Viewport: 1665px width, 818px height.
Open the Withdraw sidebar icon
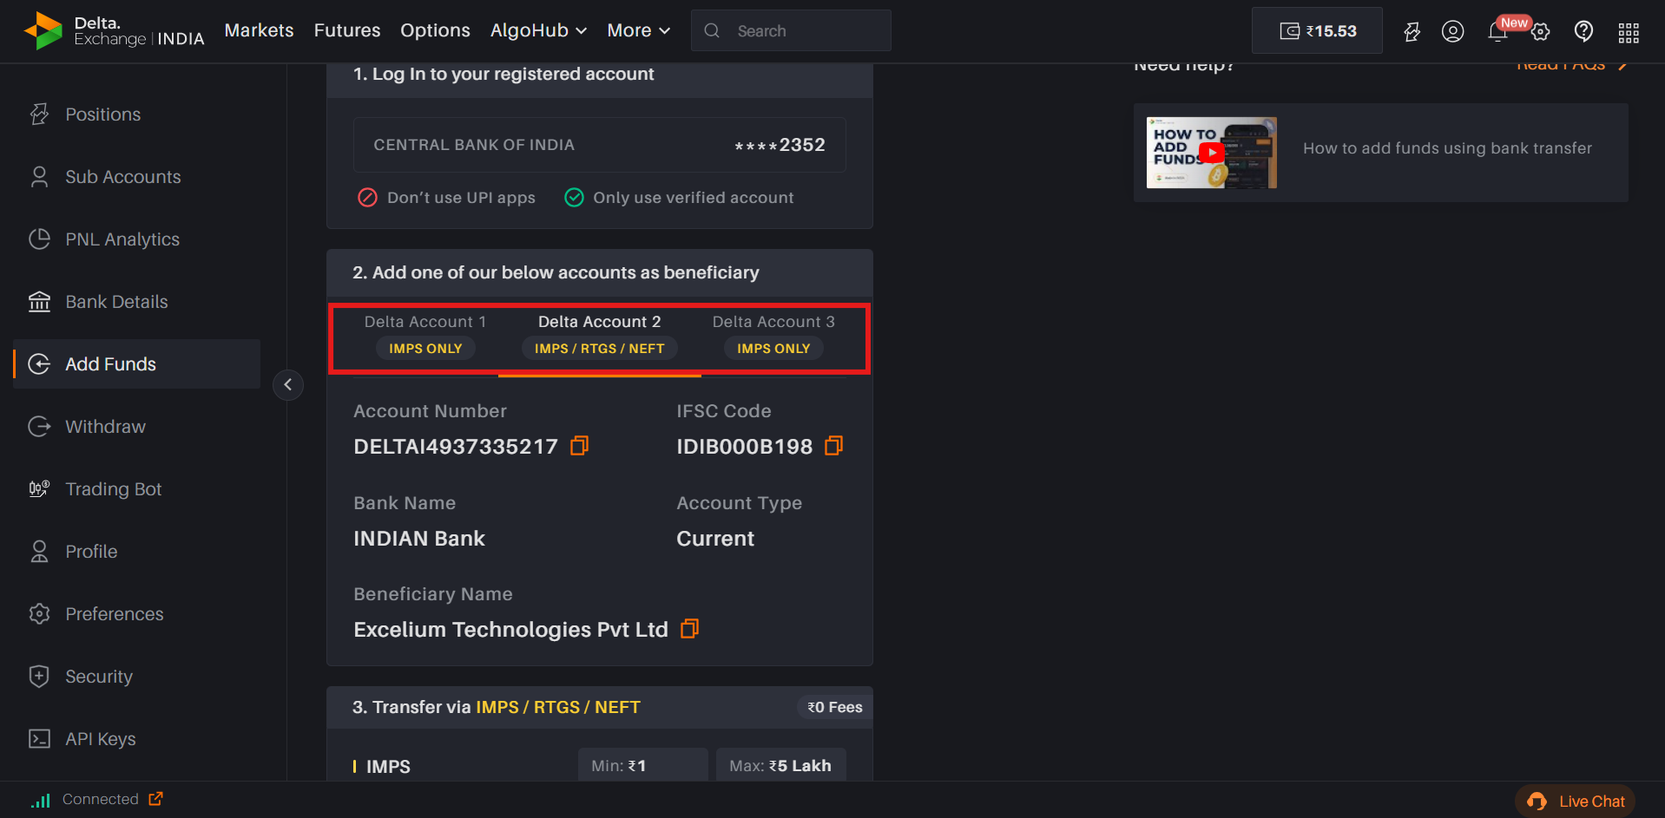click(39, 427)
